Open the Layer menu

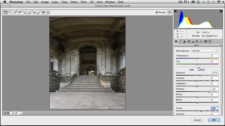[55, 2]
